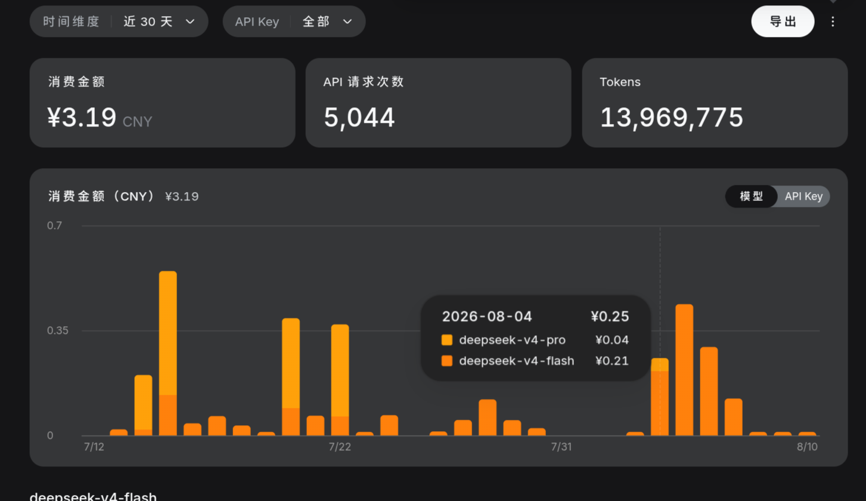This screenshot has width=866, height=501.
Task: Click the 0.7 y-axis label
Action: click(x=55, y=225)
